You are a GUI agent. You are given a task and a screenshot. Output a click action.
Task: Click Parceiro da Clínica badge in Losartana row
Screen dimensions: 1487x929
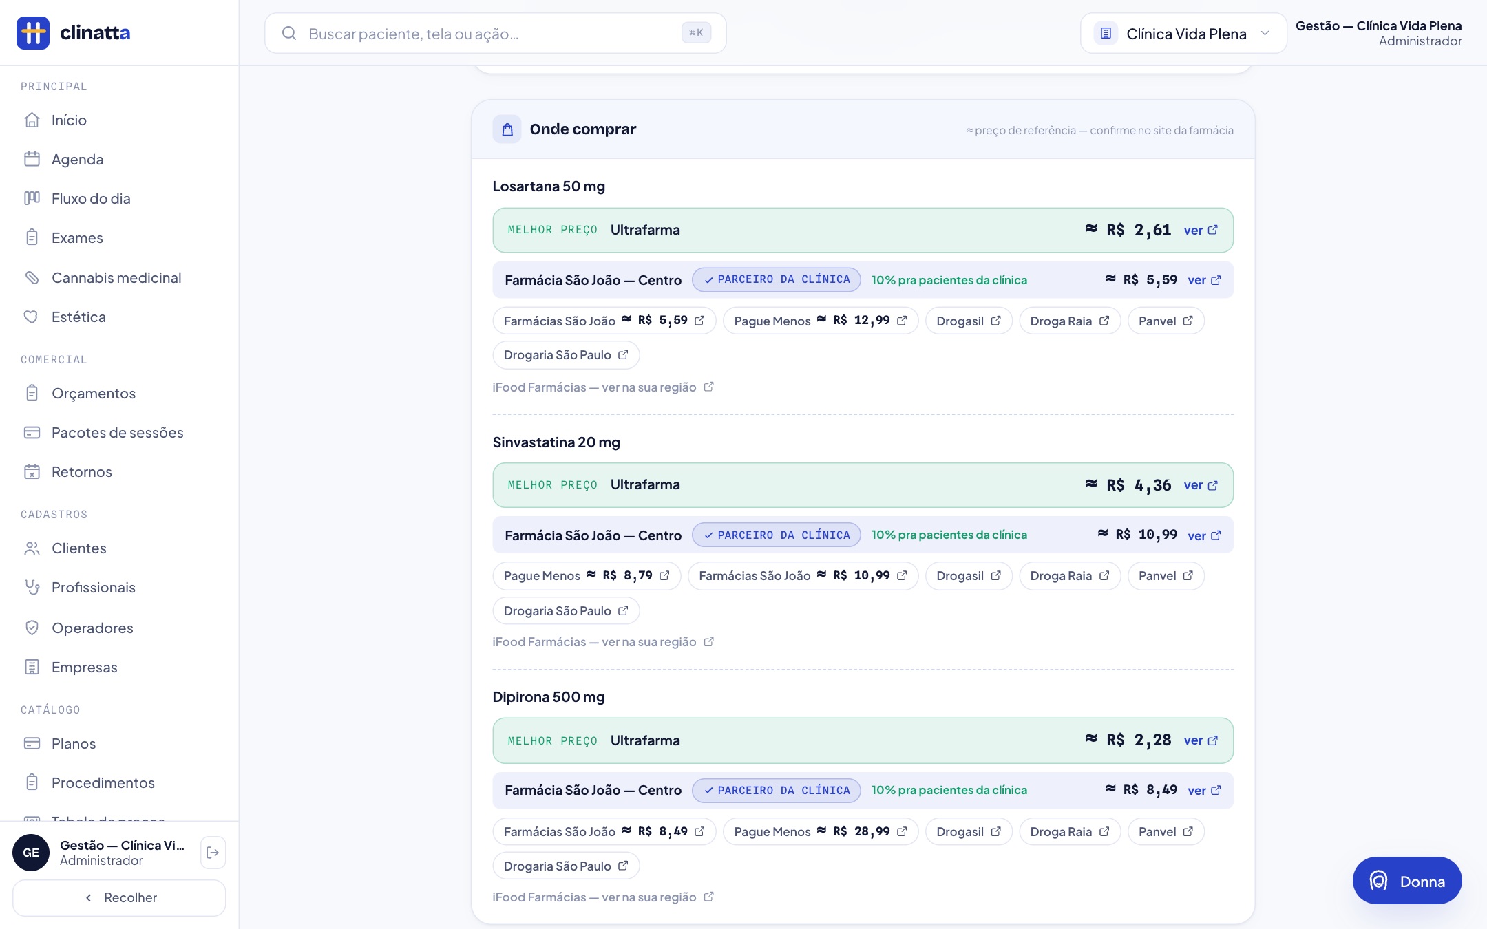[777, 279]
